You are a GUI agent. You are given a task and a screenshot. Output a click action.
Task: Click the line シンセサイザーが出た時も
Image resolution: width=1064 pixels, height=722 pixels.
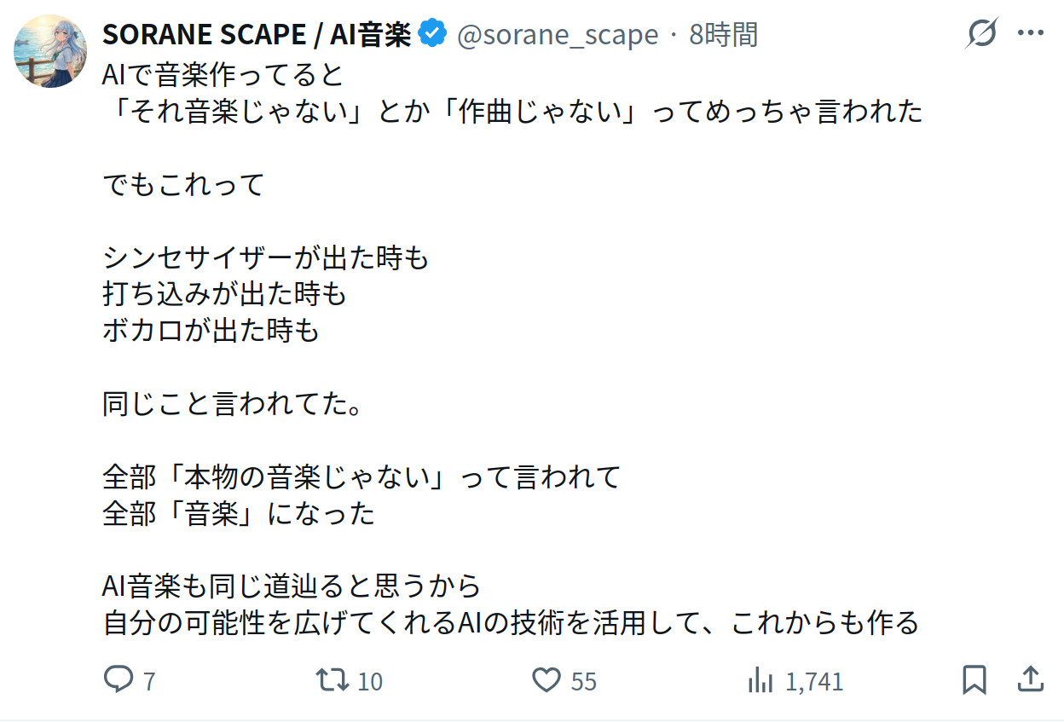tap(265, 257)
